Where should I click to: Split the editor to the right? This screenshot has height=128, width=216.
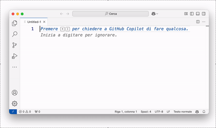tap(198, 22)
